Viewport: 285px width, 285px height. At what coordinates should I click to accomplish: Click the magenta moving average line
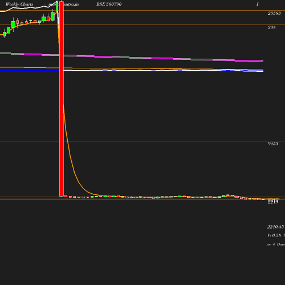(x=132, y=57)
